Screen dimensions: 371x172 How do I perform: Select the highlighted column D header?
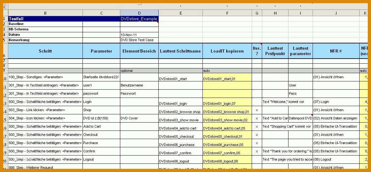139,13
